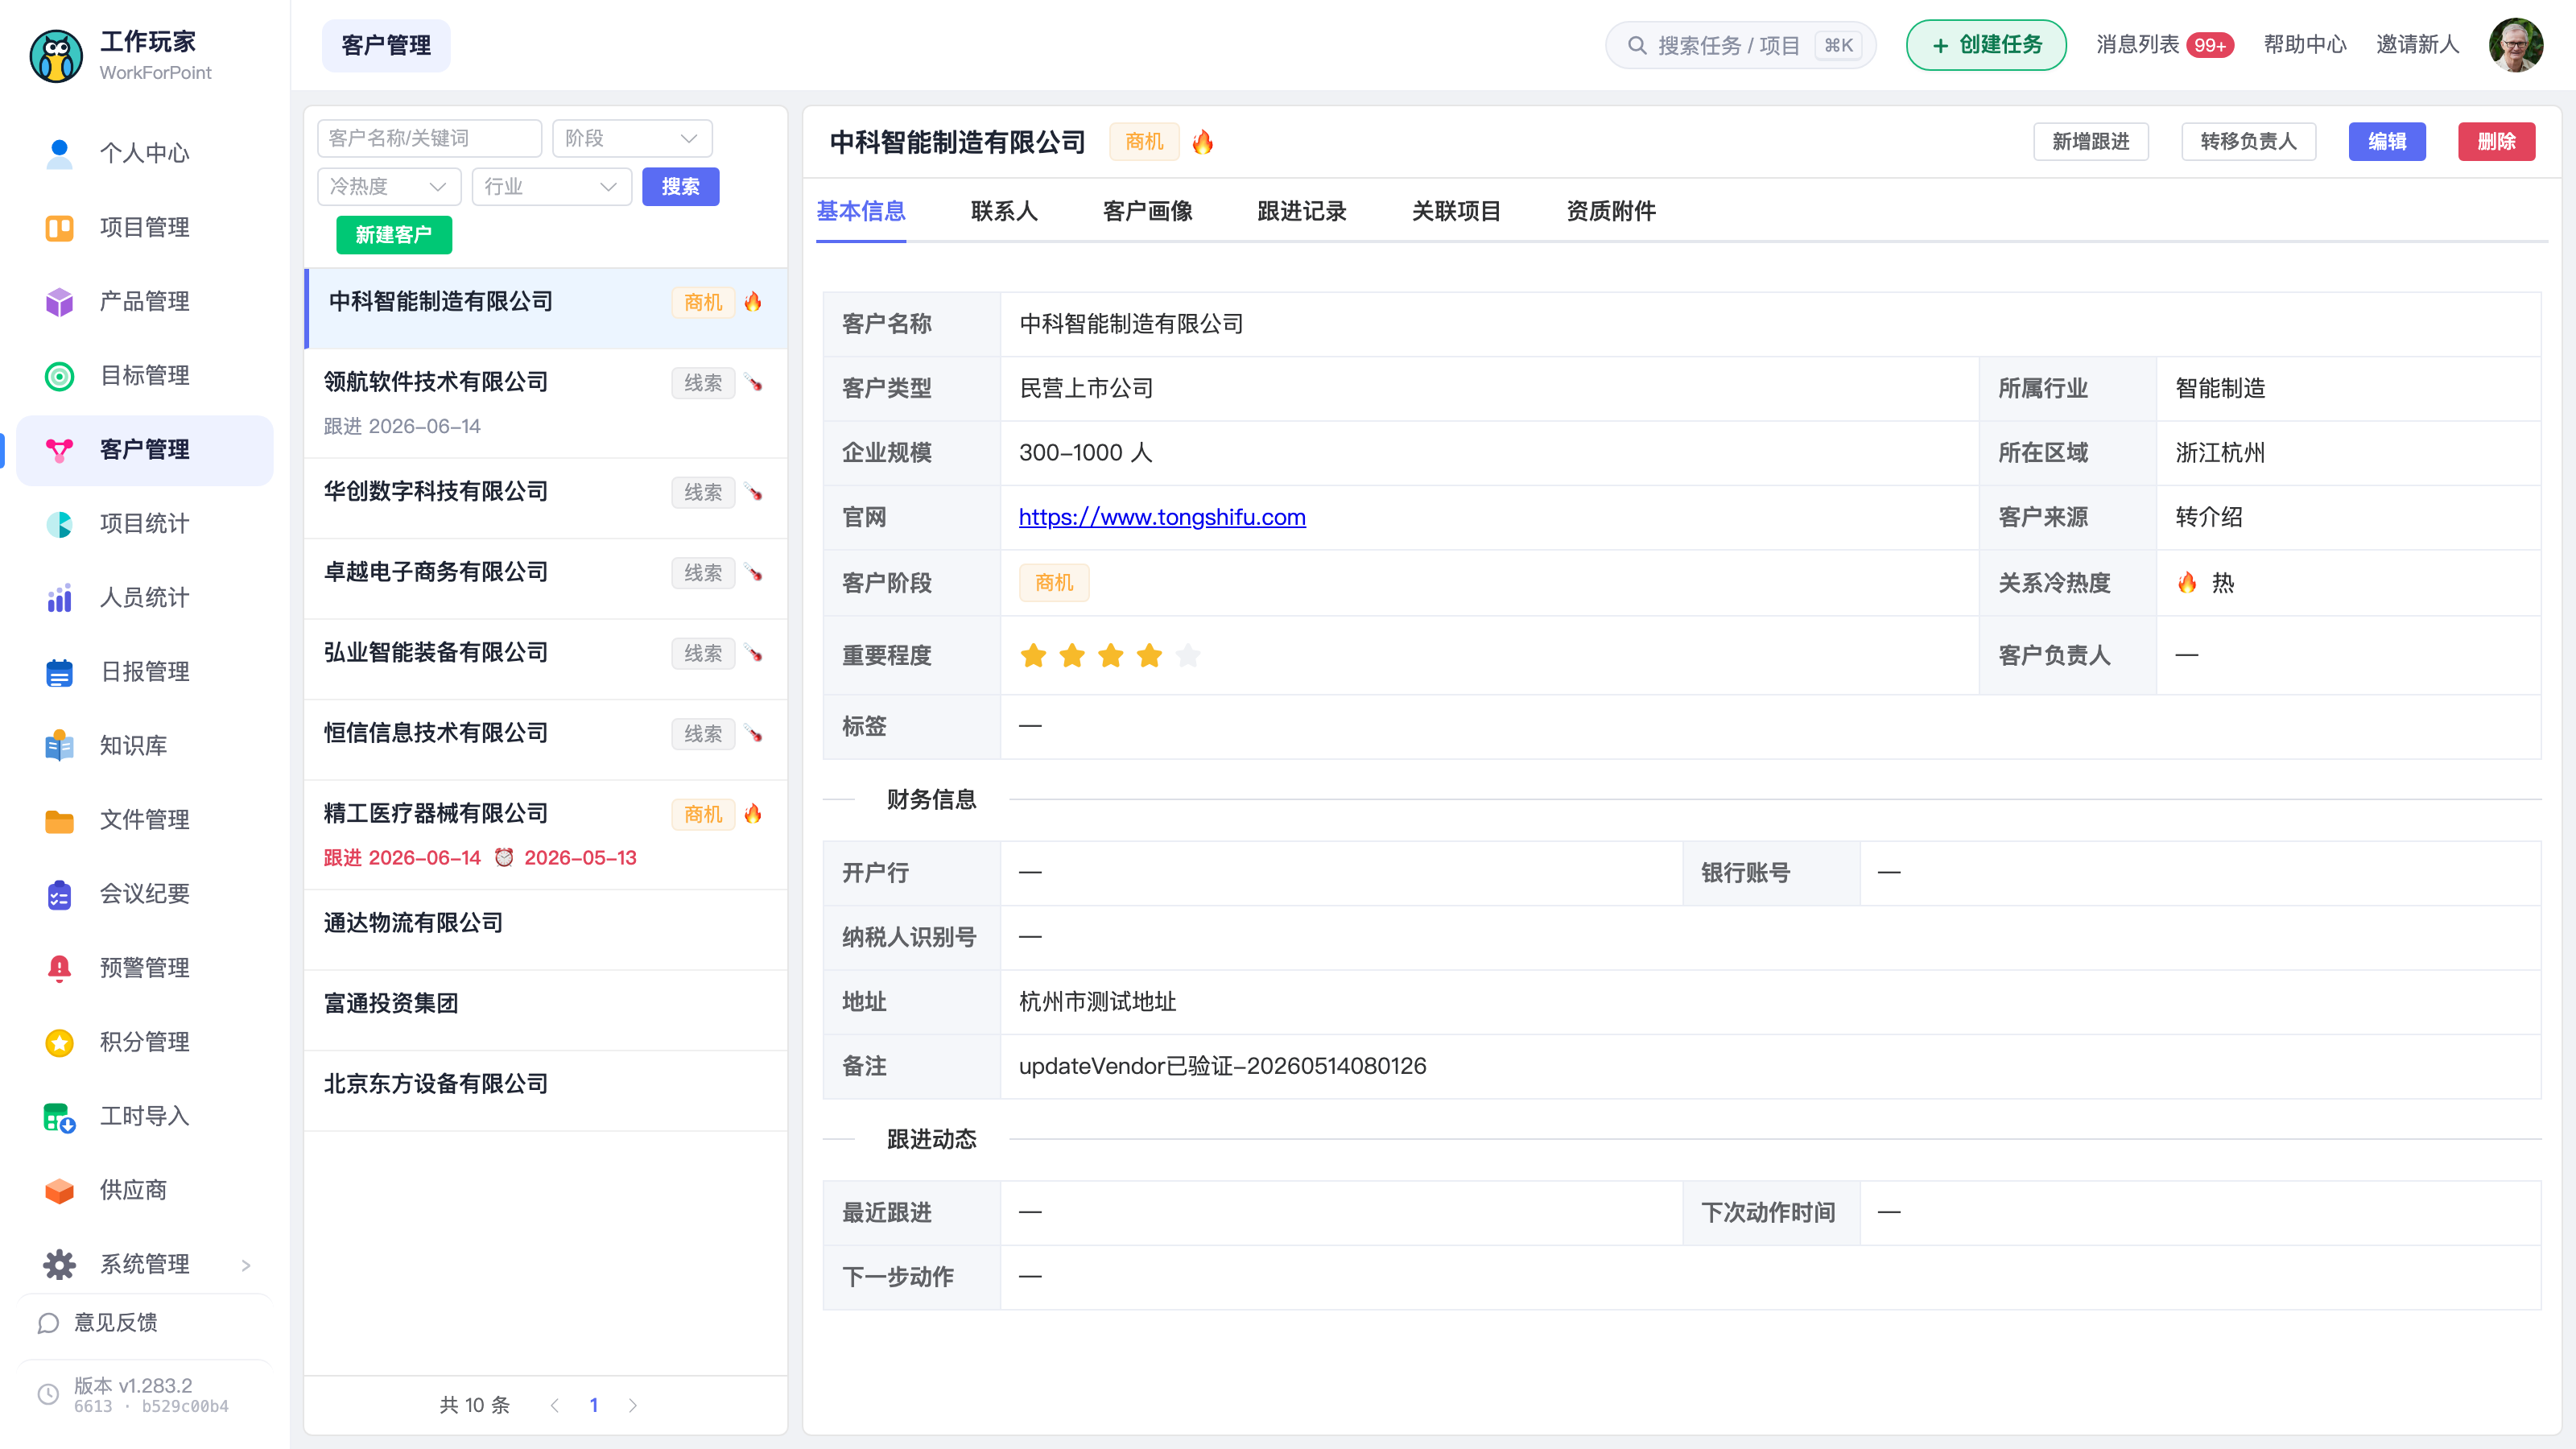
Task: Open the 行业 filter dropdown
Action: pyautogui.click(x=551, y=186)
